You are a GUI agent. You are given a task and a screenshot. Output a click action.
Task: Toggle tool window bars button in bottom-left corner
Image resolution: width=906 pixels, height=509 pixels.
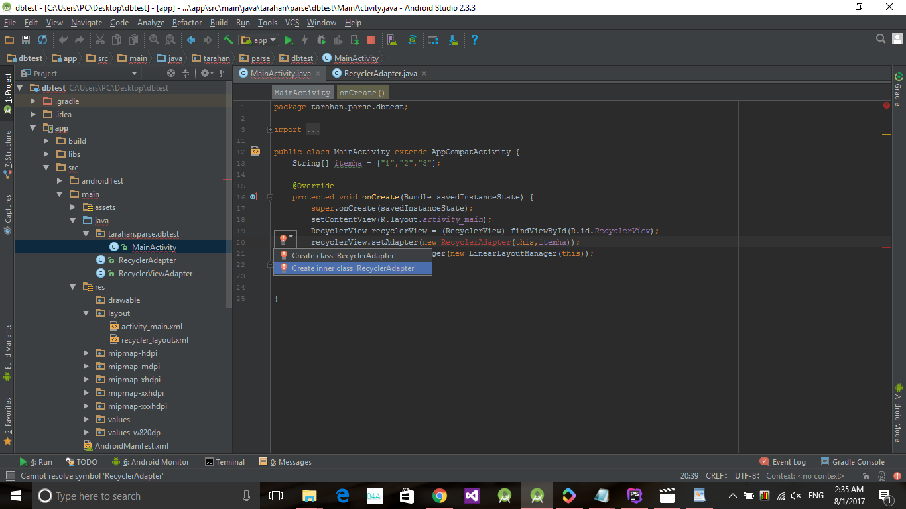pos(9,476)
